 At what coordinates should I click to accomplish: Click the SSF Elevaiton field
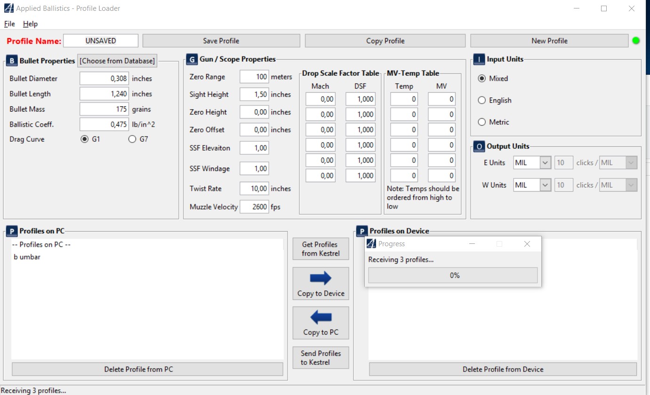[x=254, y=148]
